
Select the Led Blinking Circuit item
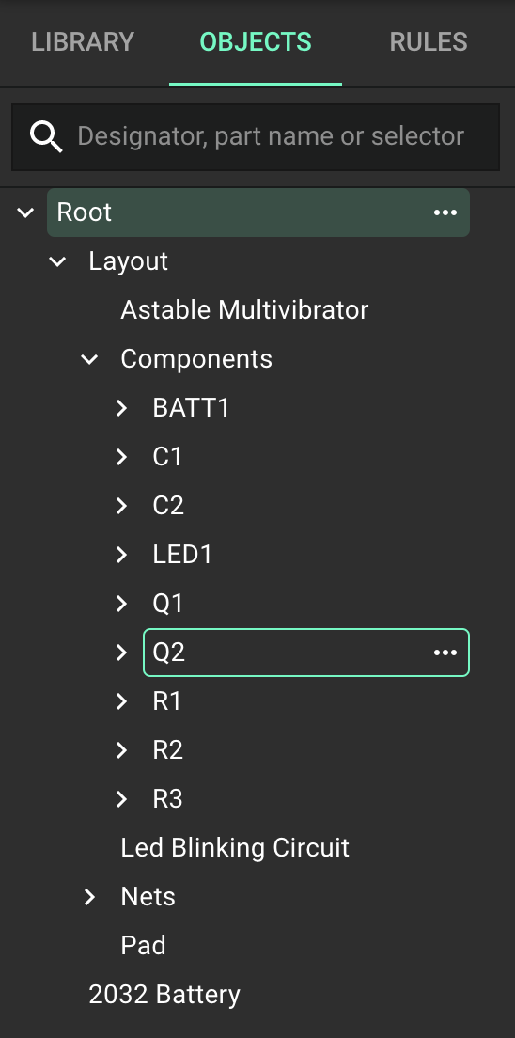pos(235,848)
